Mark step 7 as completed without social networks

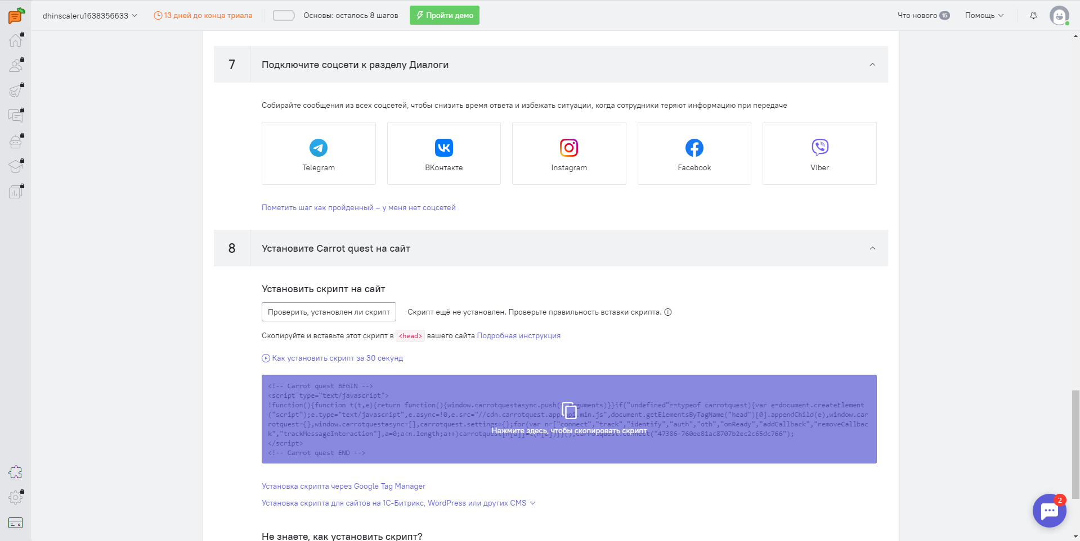coord(358,208)
